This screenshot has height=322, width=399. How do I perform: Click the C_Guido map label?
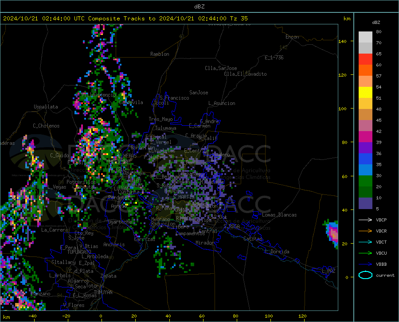click(59, 155)
